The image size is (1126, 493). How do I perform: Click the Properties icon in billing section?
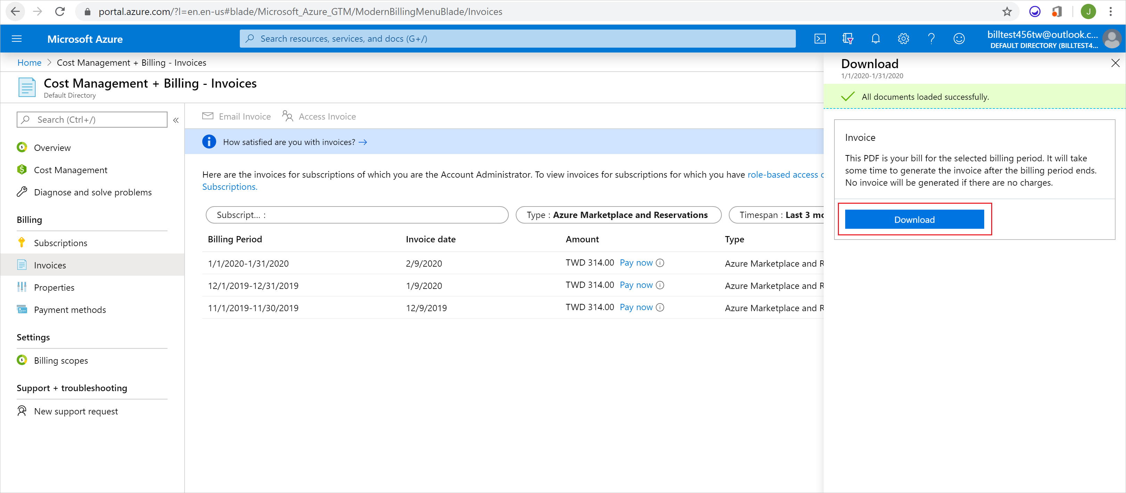22,287
